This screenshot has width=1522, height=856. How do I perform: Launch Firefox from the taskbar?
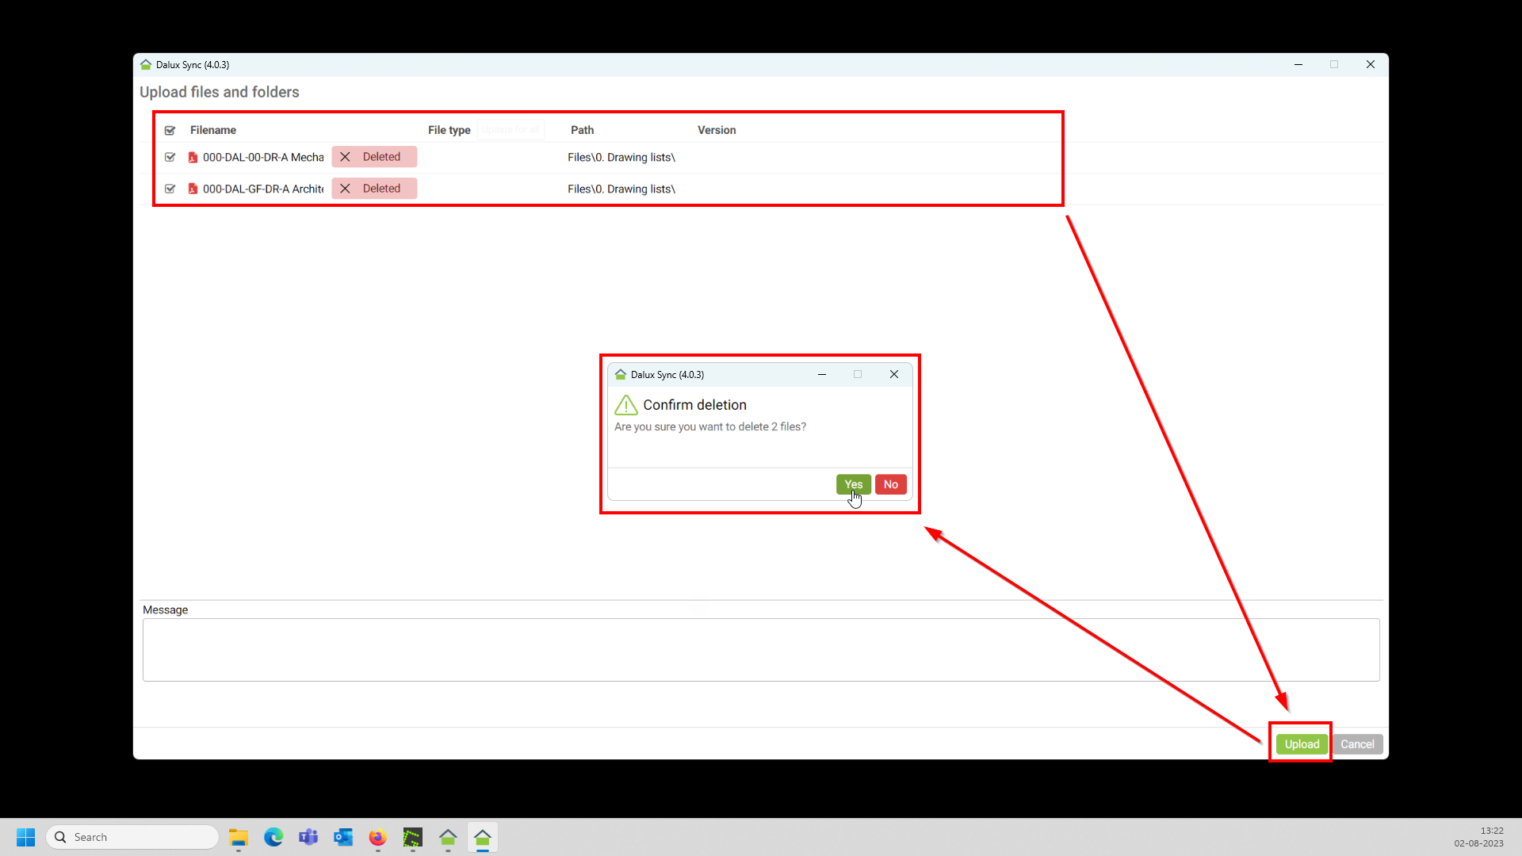378,838
